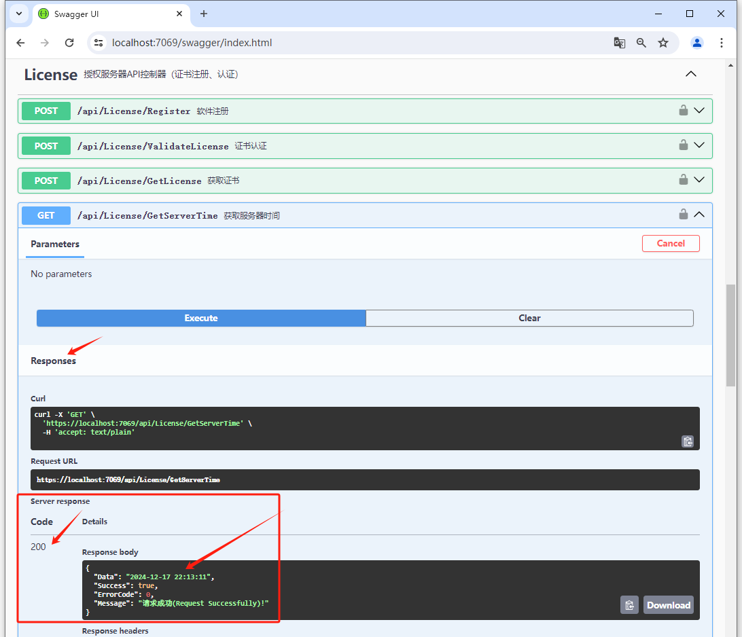This screenshot has height=637, width=742.
Task: Copy the curl command to clipboard
Action: (688, 441)
